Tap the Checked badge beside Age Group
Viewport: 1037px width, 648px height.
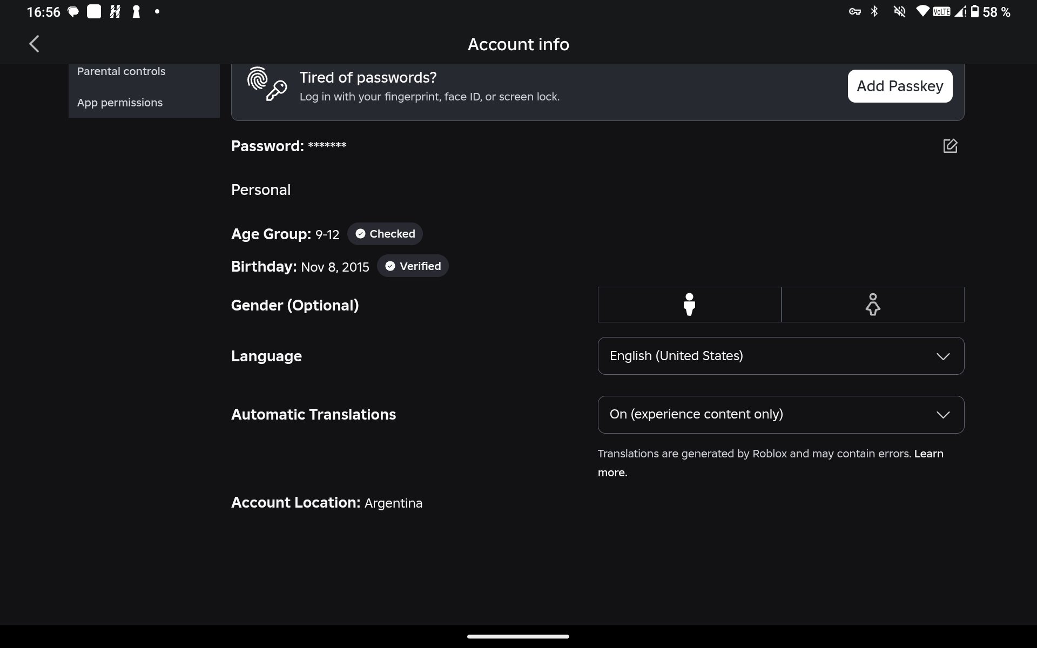[385, 234]
